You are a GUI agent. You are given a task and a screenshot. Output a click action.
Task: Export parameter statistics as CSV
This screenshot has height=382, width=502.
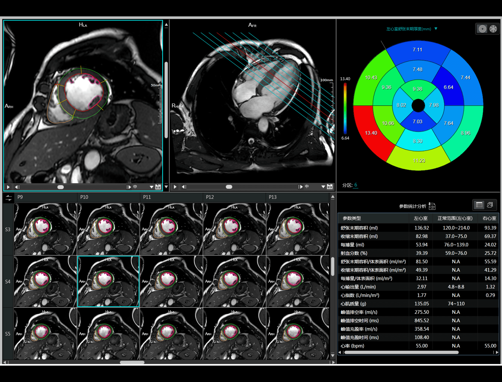click(432, 206)
